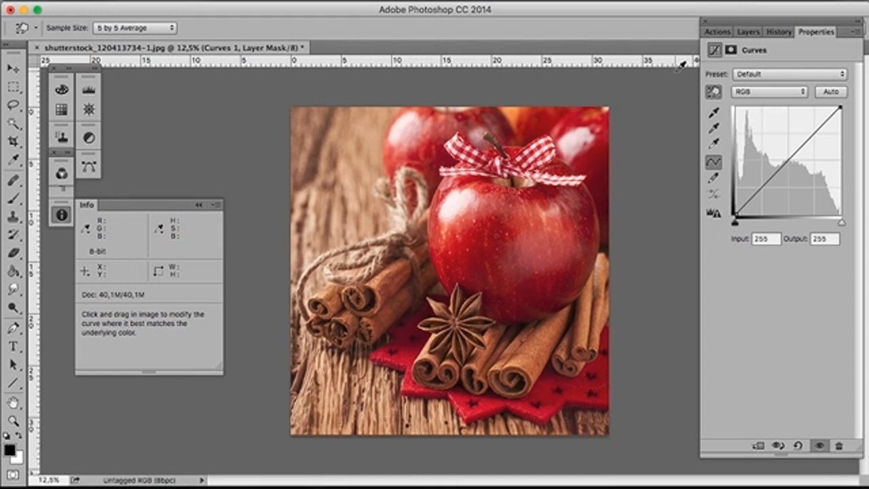Screen dimensions: 869x489
Task: Show the Curves adjustment properties view
Action: 715,50
